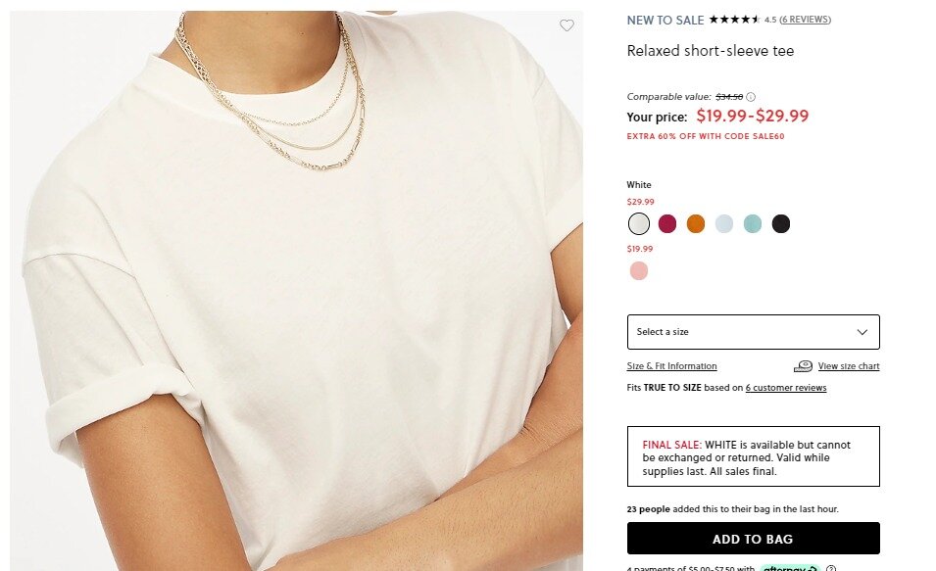Open the 6 Reviews link

tap(806, 20)
